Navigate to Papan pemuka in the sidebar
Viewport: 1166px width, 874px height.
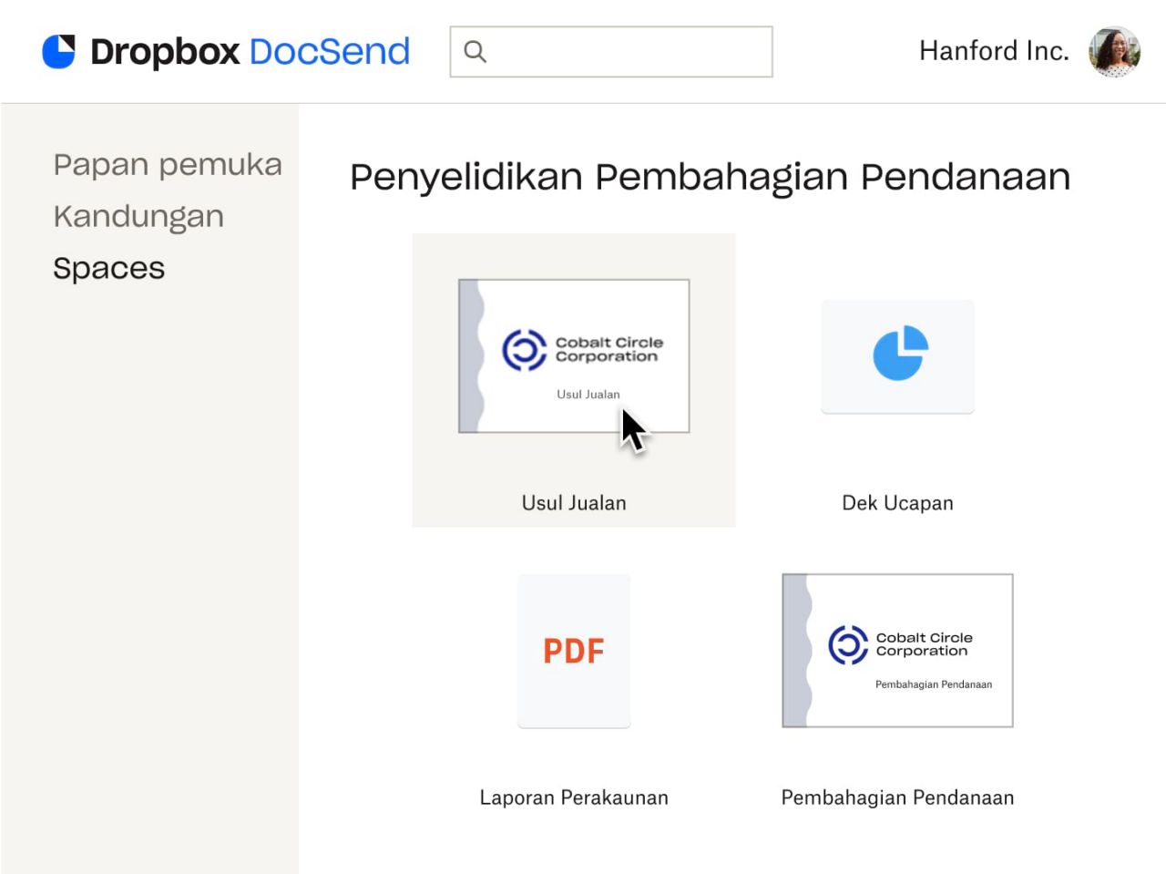tap(168, 164)
